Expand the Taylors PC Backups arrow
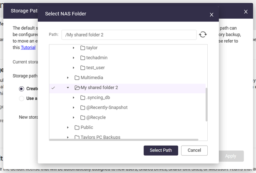 tap(68, 137)
